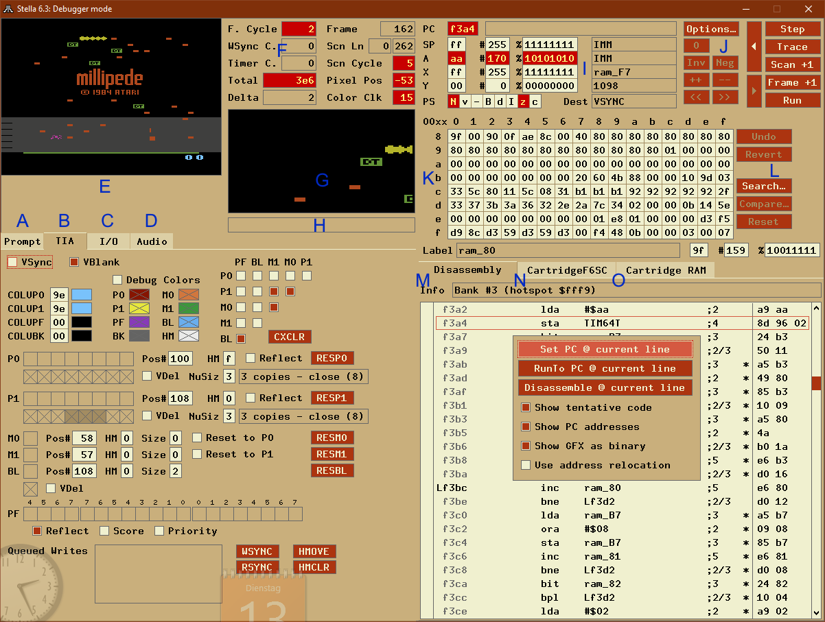This screenshot has height=622, width=825.
Task: Toggle Show GFX as binary option
Action: pyautogui.click(x=526, y=446)
